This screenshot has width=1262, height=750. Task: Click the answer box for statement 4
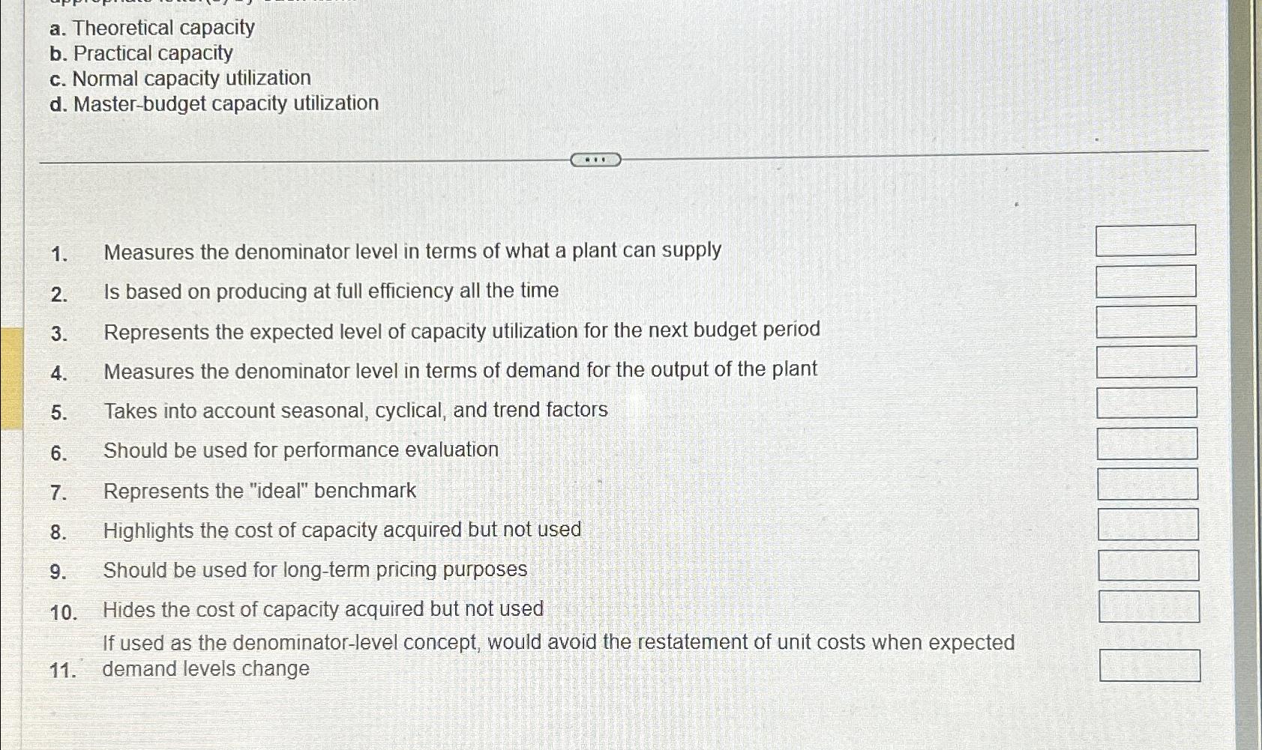pos(1146,363)
